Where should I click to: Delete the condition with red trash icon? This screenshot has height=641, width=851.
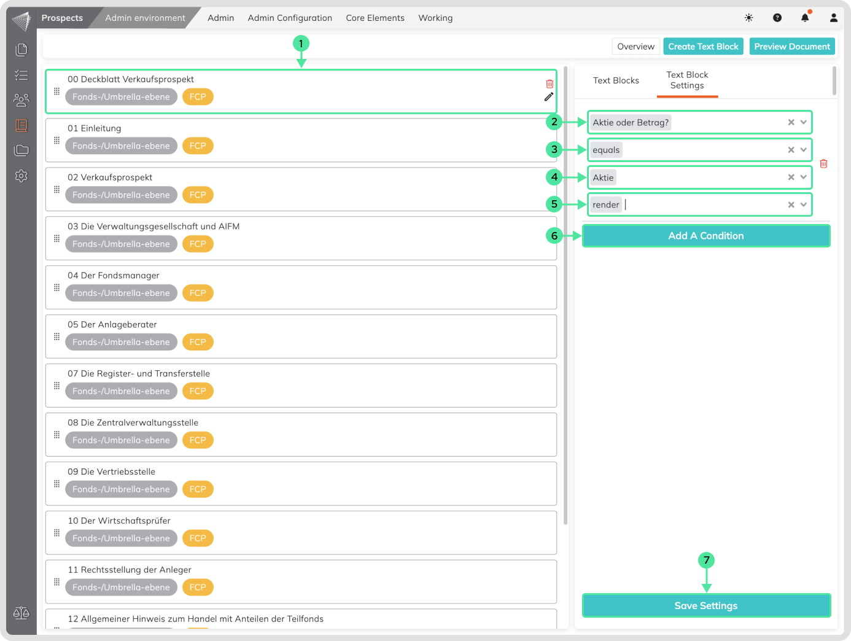pyautogui.click(x=823, y=164)
